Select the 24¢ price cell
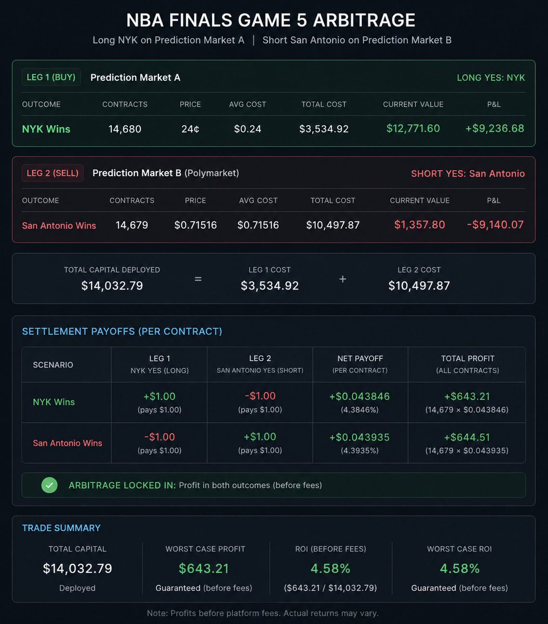Viewport: 548px width, 624px height. [190, 129]
